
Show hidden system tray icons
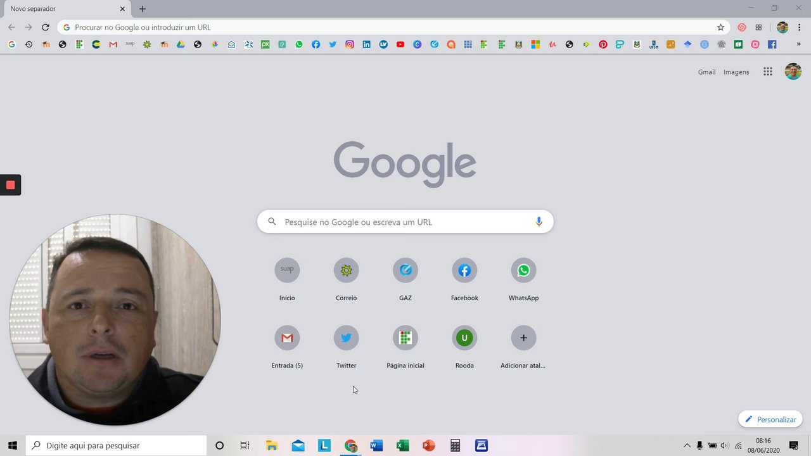coord(687,445)
